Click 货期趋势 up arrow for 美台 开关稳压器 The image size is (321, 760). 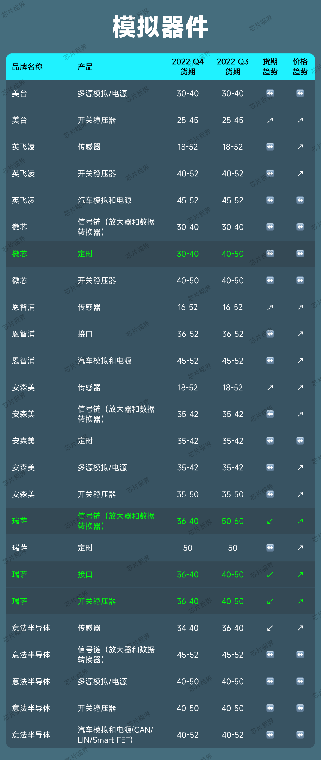click(270, 120)
